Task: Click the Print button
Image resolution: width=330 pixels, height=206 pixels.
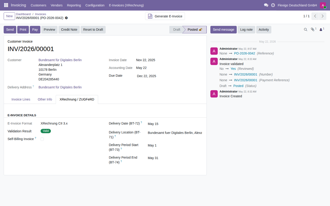Action: point(23,30)
